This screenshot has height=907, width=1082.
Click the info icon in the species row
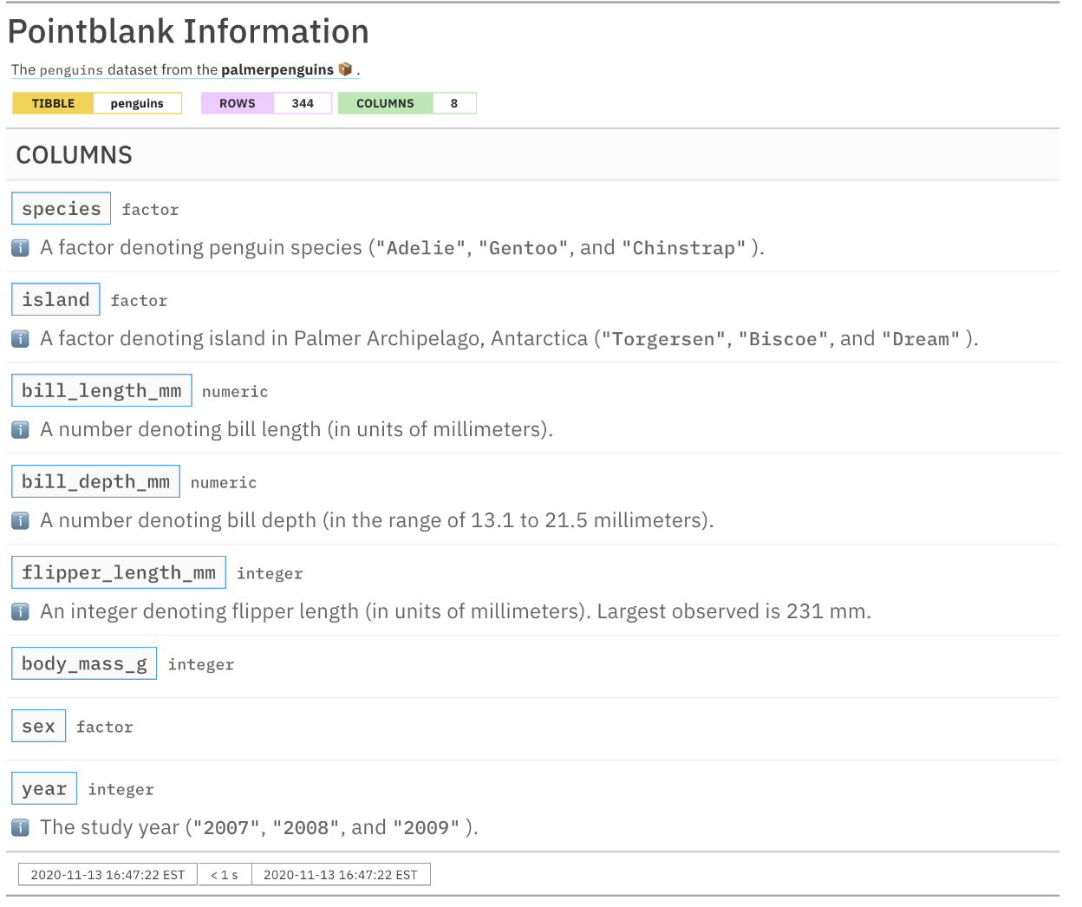click(x=20, y=248)
